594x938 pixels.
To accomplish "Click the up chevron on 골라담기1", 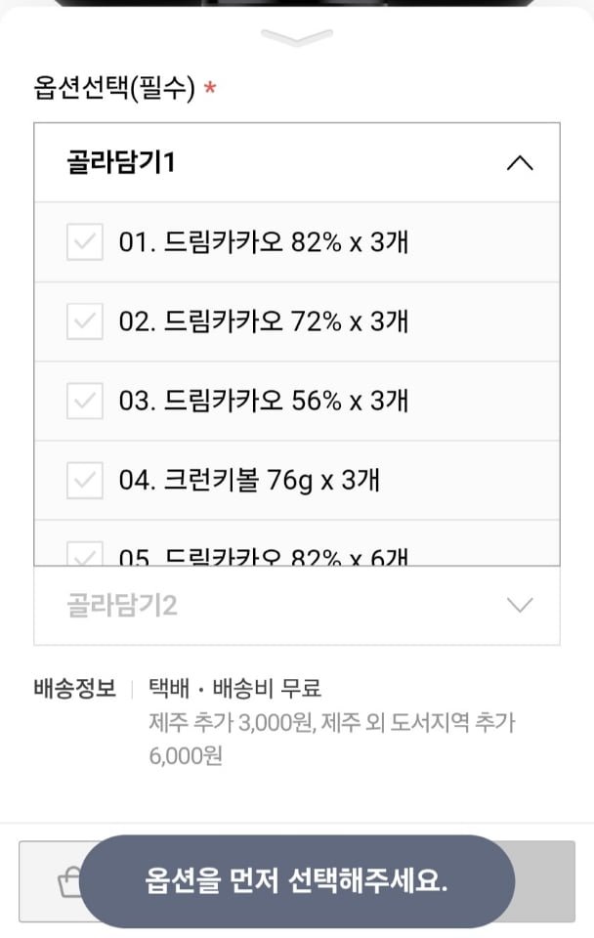I will tap(520, 163).
